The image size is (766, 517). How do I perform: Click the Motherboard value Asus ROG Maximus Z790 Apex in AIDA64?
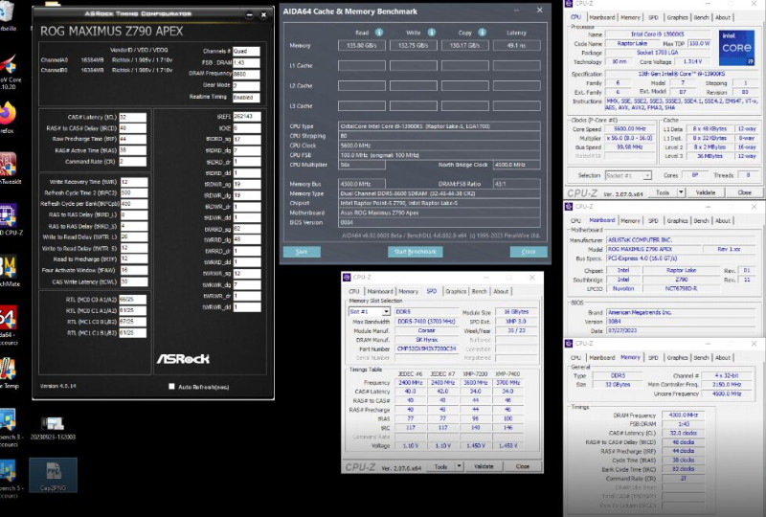439,214
